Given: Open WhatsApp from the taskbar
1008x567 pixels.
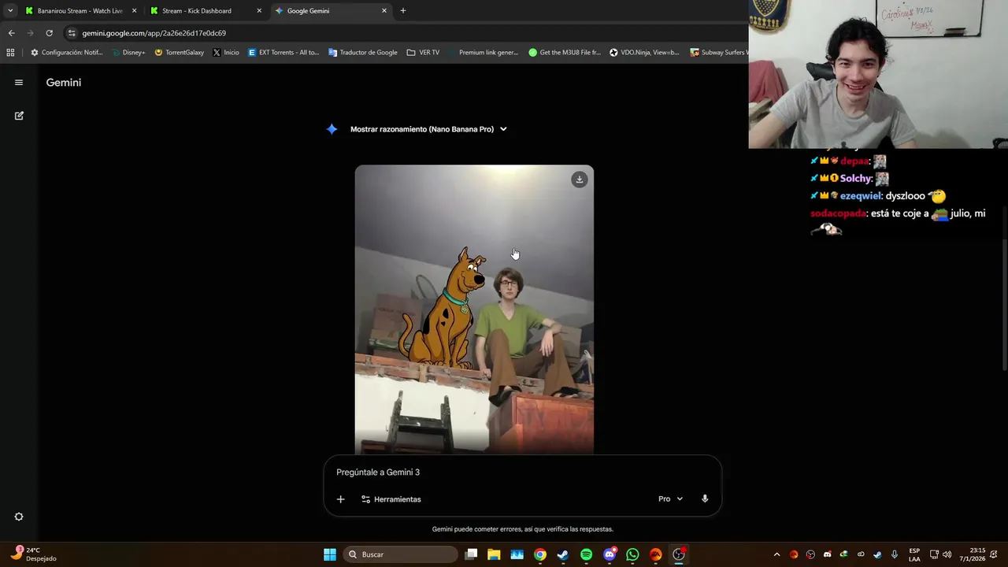Looking at the screenshot, I should pyautogui.click(x=632, y=554).
